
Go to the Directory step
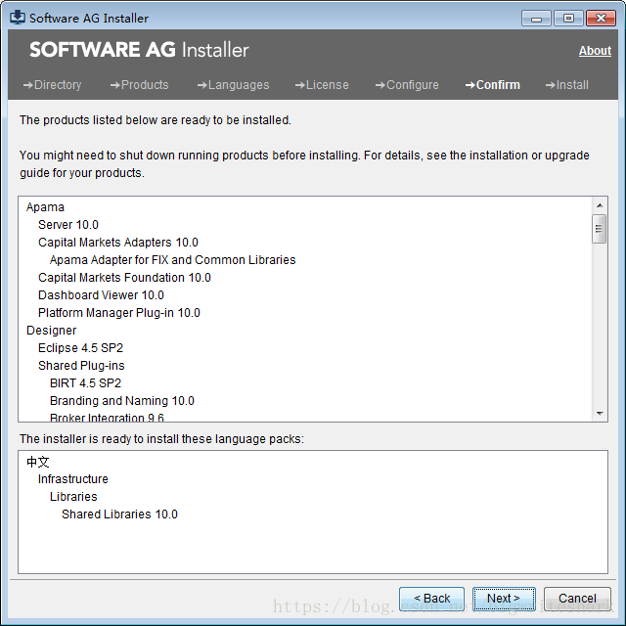click(x=52, y=85)
